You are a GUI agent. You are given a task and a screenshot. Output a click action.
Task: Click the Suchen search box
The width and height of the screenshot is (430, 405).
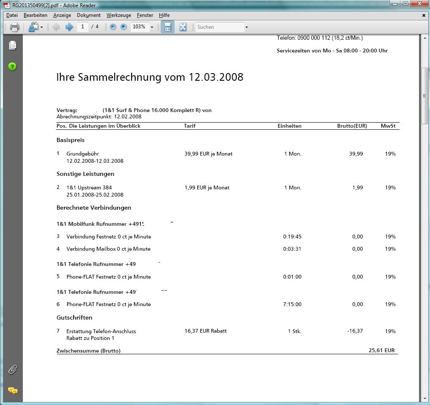point(220,27)
